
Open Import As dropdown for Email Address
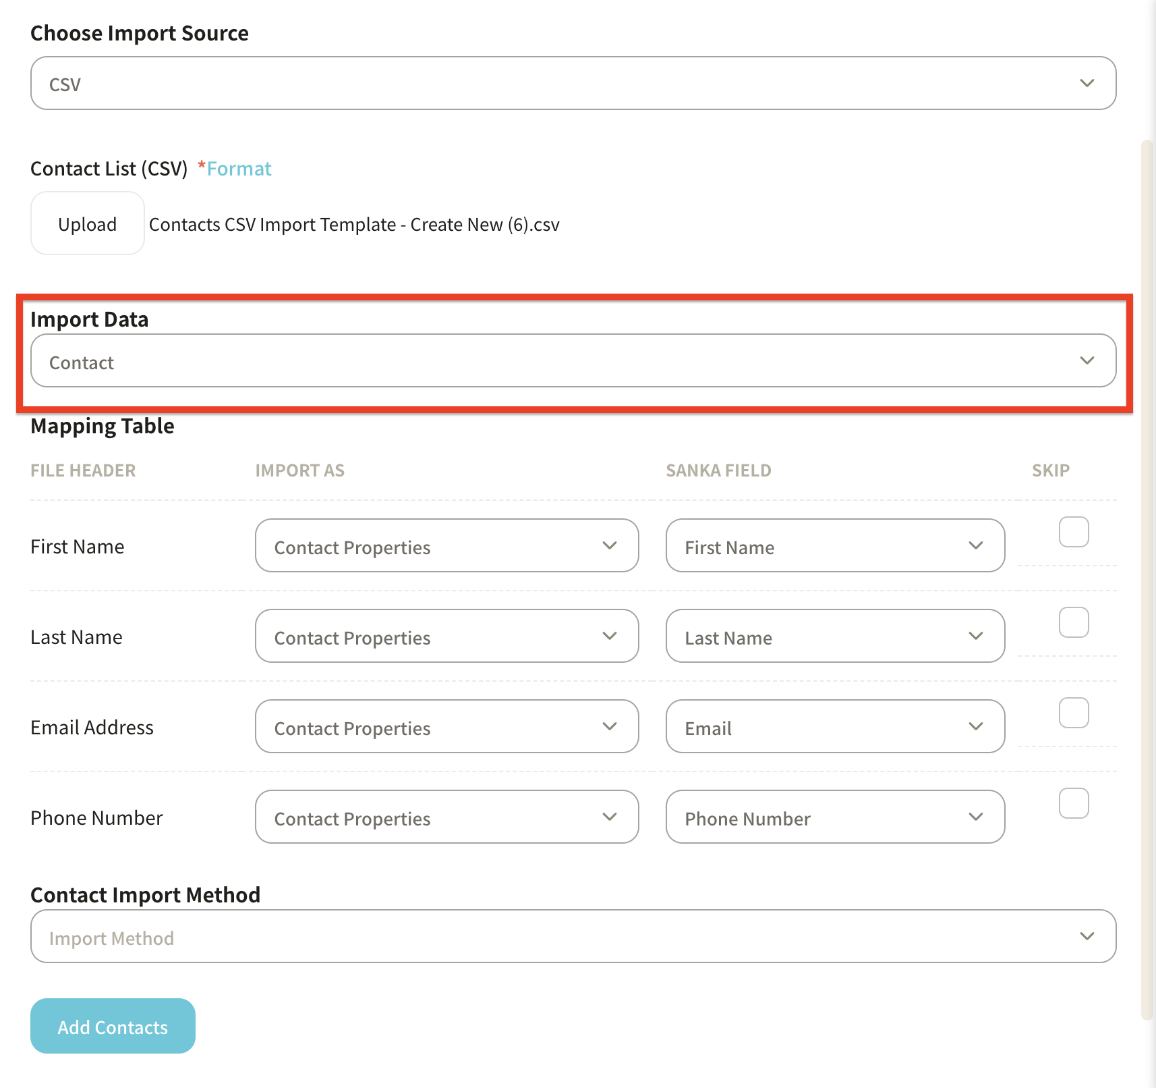(x=446, y=727)
